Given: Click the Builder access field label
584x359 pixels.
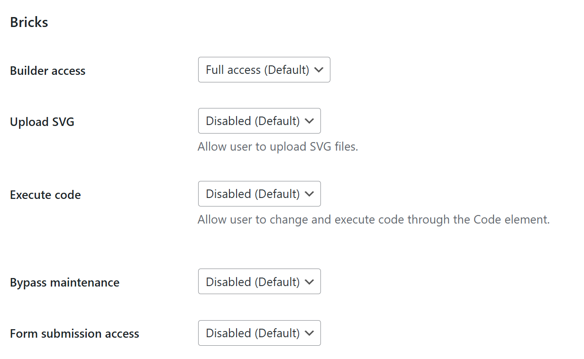Looking at the screenshot, I should tap(48, 71).
